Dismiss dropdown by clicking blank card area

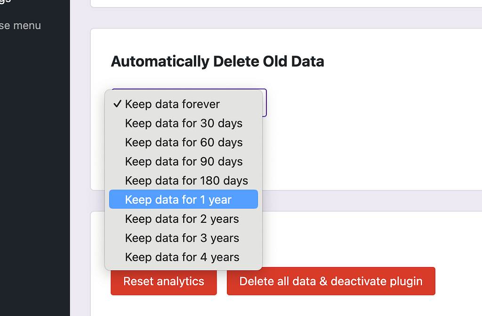(x=353, y=141)
